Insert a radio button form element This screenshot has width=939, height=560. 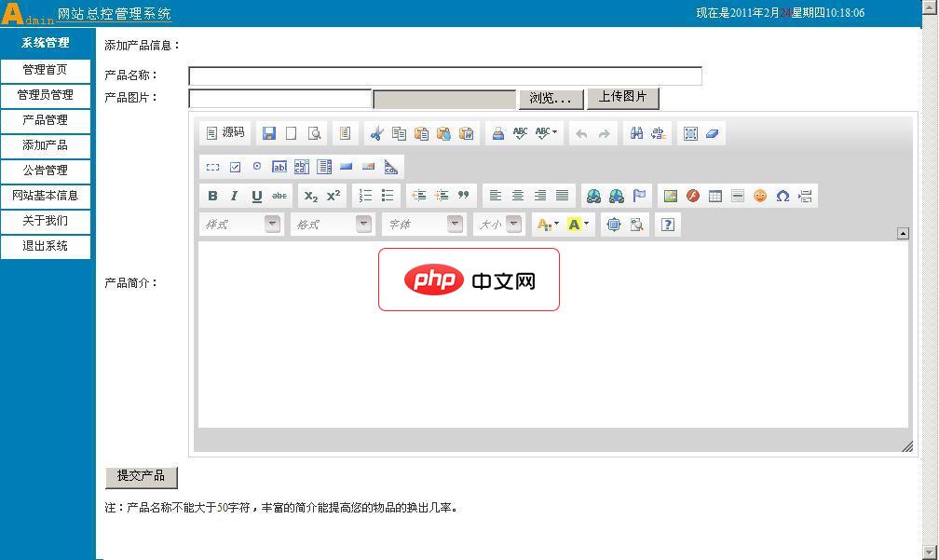point(257,166)
